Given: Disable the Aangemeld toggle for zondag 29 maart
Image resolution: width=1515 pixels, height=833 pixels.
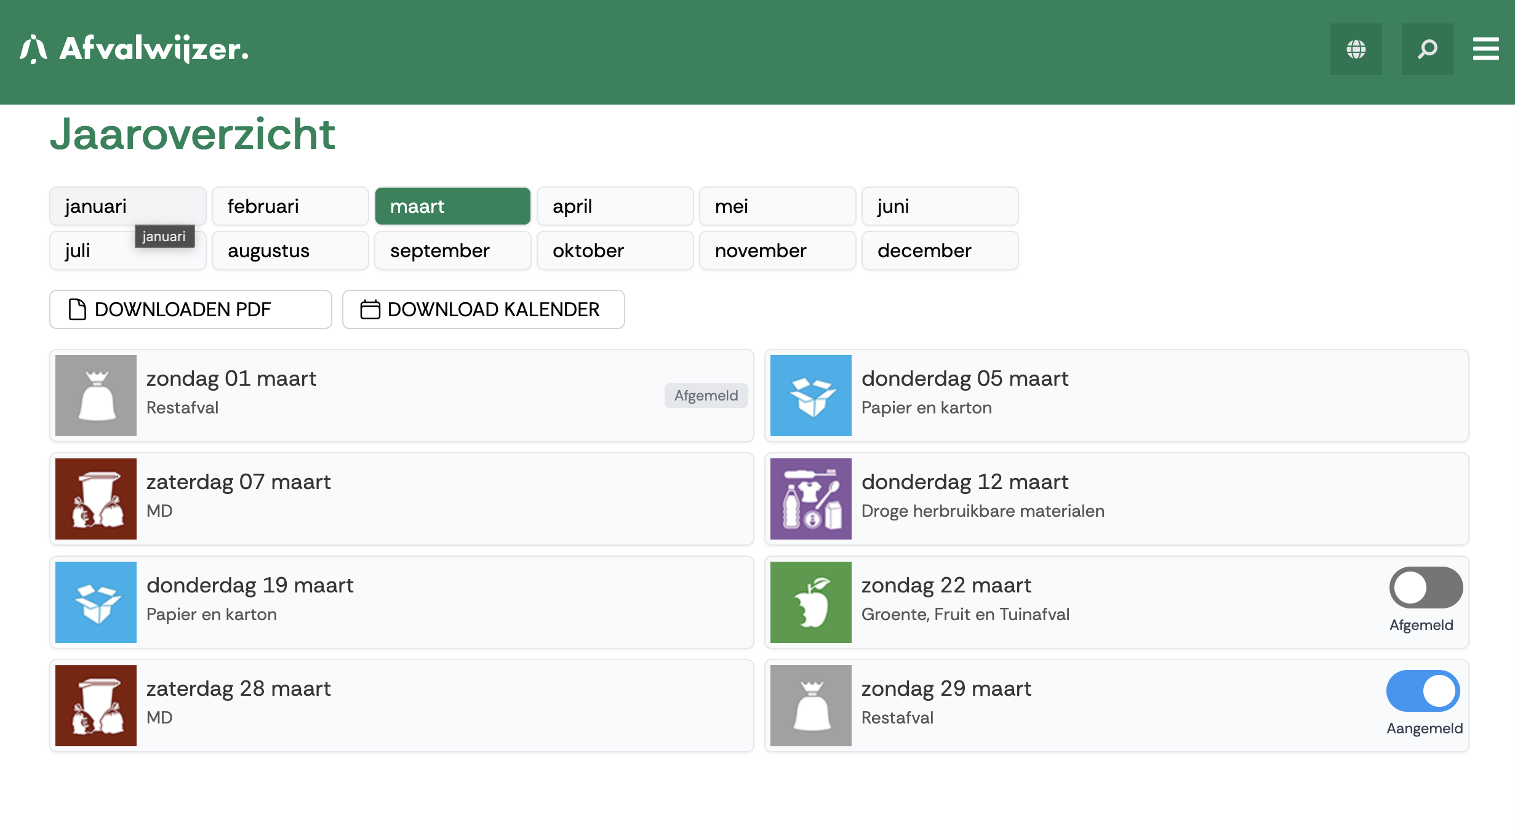Looking at the screenshot, I should pos(1422,691).
